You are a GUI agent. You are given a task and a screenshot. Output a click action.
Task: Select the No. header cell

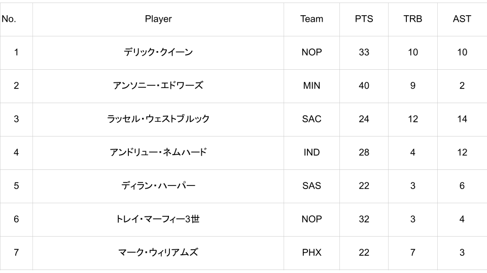click(9, 19)
